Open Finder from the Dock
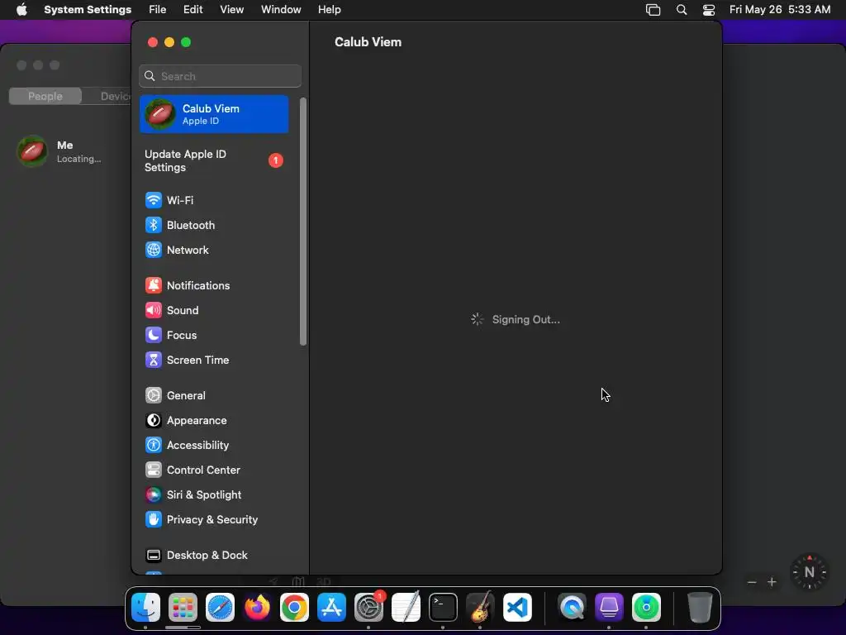 [x=145, y=608]
